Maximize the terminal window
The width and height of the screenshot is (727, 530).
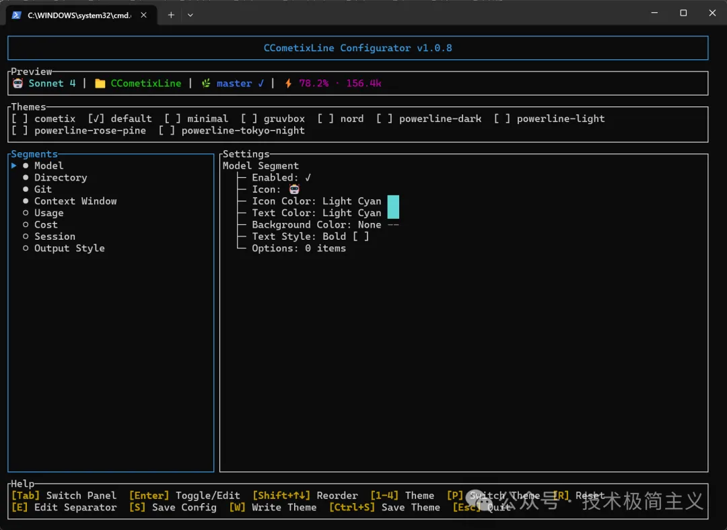click(683, 13)
